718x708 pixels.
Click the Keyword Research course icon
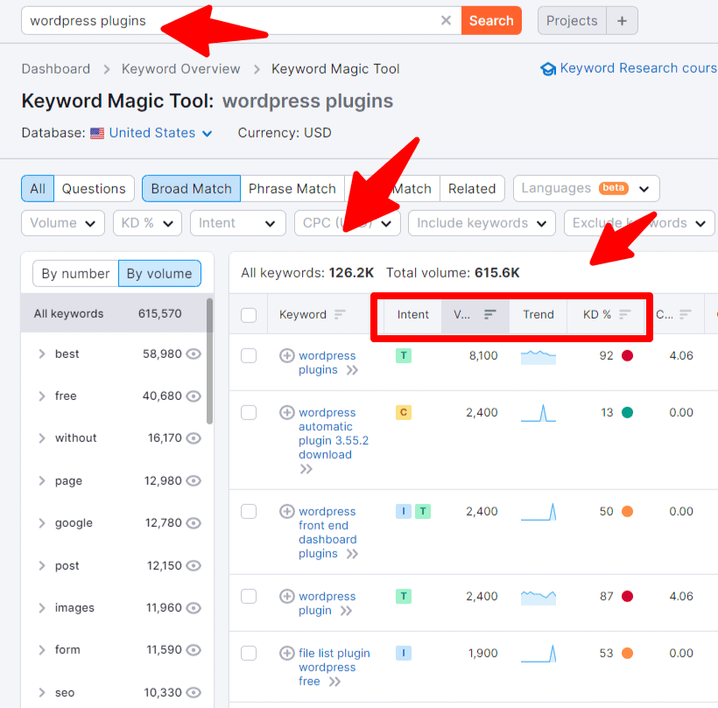tap(547, 68)
